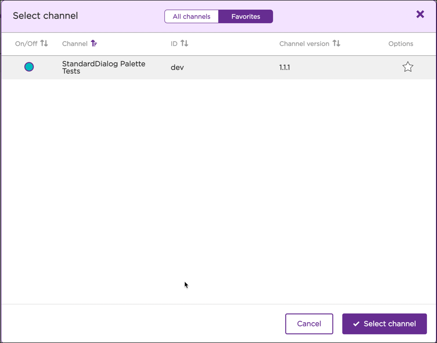Image resolution: width=437 pixels, height=343 pixels.
Task: Click the star icon for StandardDialog Palette Tests
Action: point(408,67)
